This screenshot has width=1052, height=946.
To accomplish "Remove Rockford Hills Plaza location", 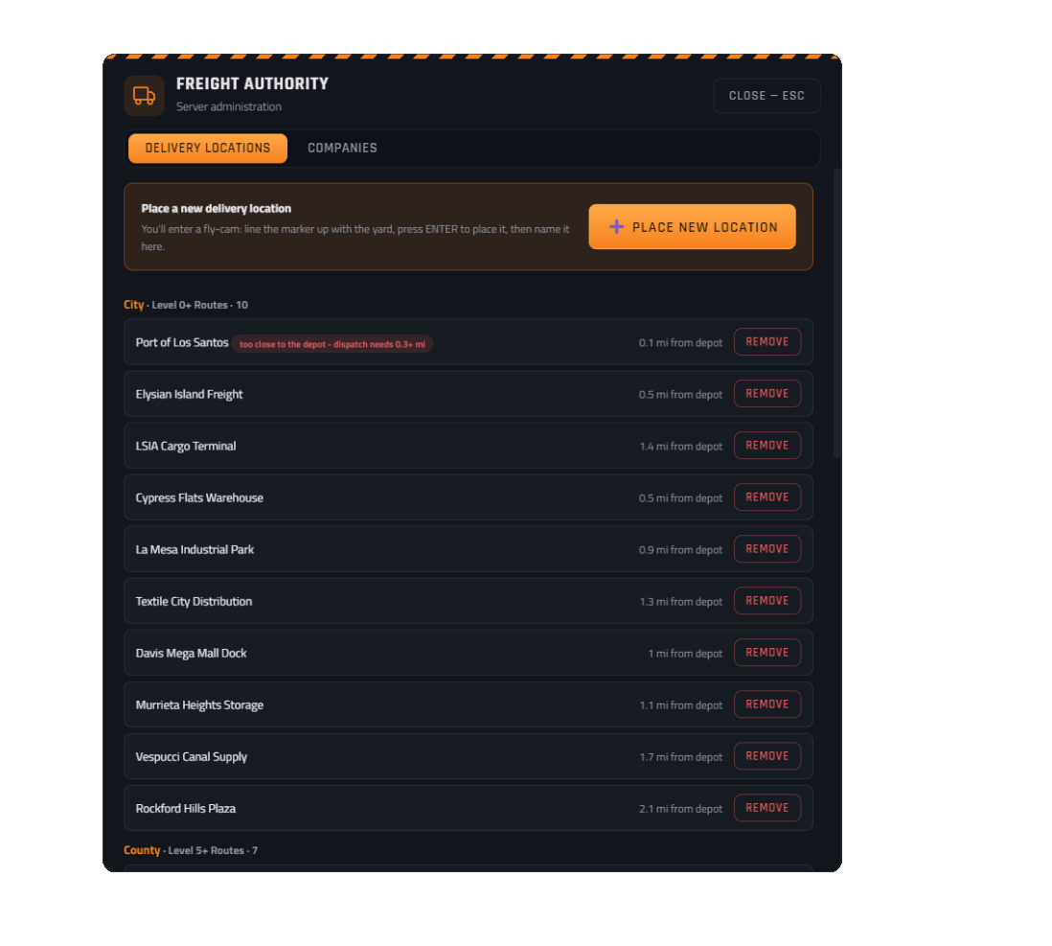I will (x=766, y=808).
